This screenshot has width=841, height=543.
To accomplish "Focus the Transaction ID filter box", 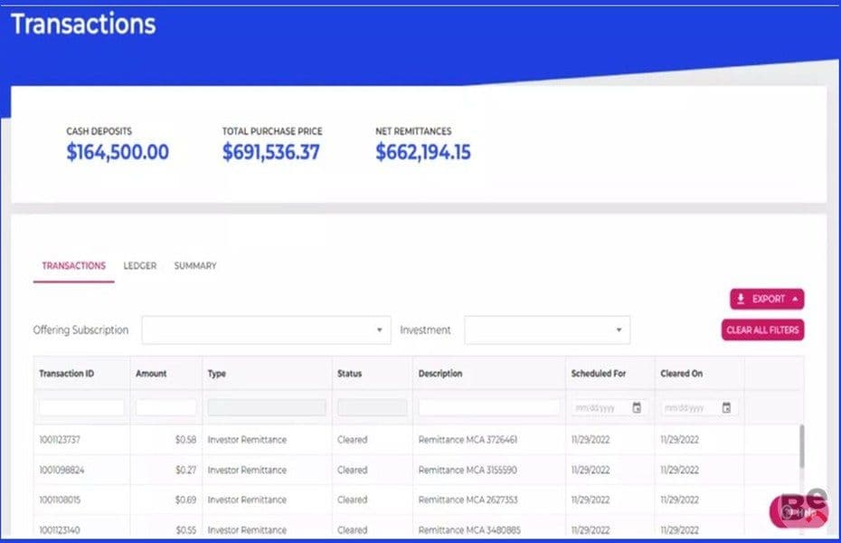I will coord(81,408).
